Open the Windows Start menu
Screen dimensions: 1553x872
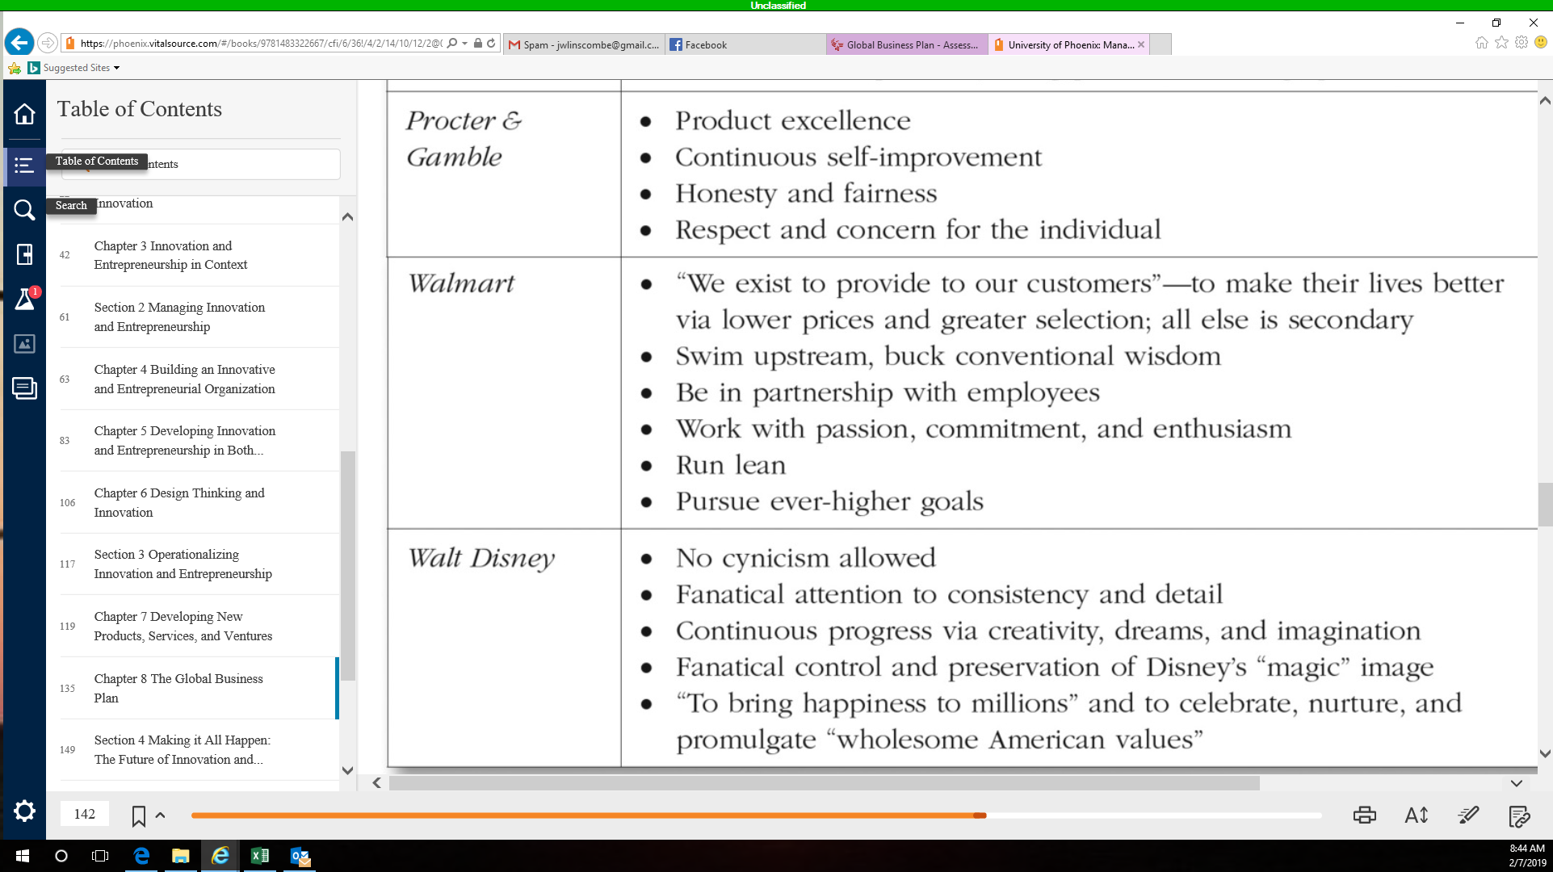(23, 856)
